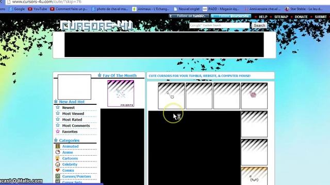Focus the Google Custom Search field
330x185 pixels.
[x=220, y=25]
